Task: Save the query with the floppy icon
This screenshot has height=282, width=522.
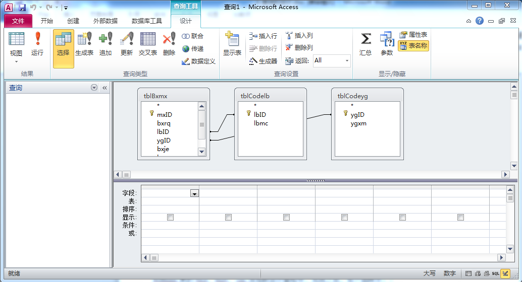Action: coord(22,8)
